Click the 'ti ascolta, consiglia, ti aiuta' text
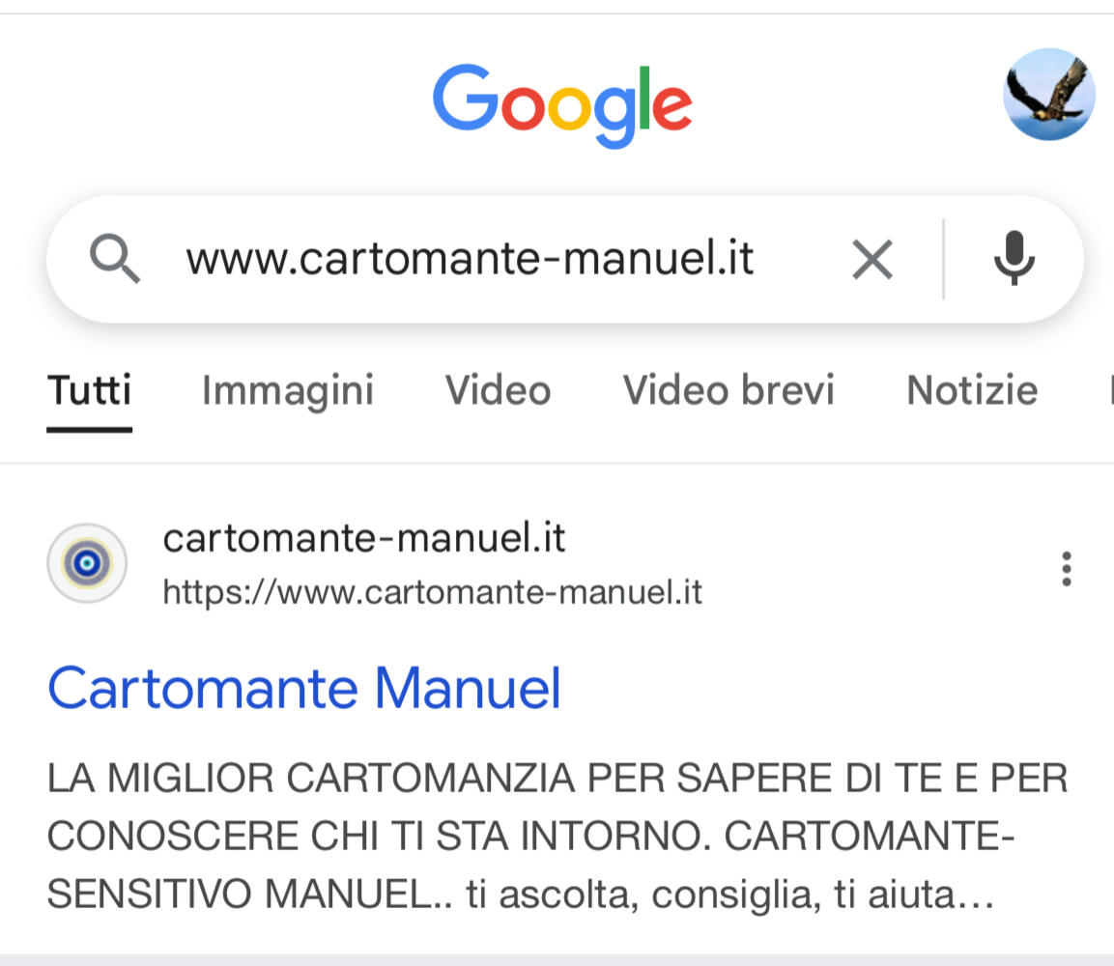The height and width of the screenshot is (966, 1114). click(x=729, y=895)
